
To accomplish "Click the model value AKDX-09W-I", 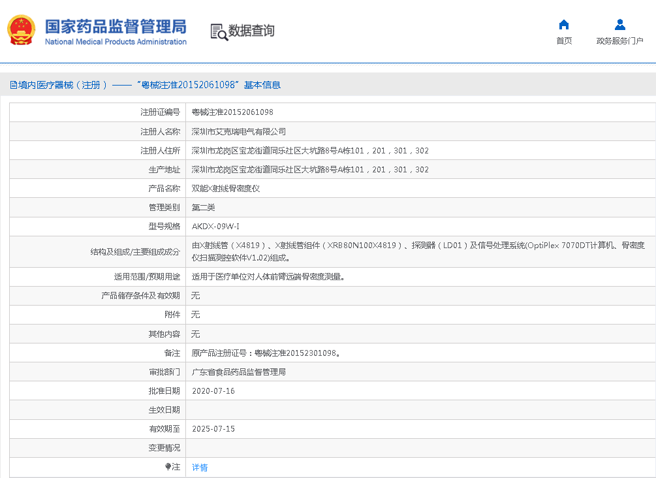I will click(x=215, y=226).
